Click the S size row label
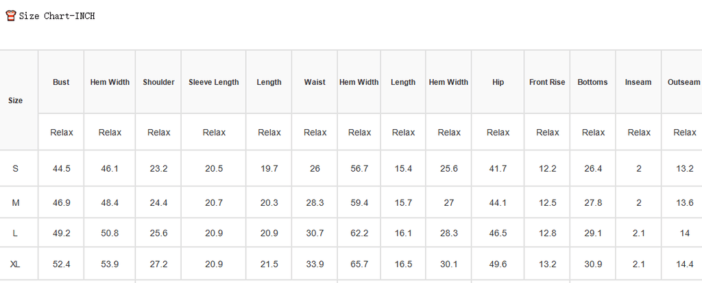This screenshot has width=702, height=283. click(x=15, y=169)
